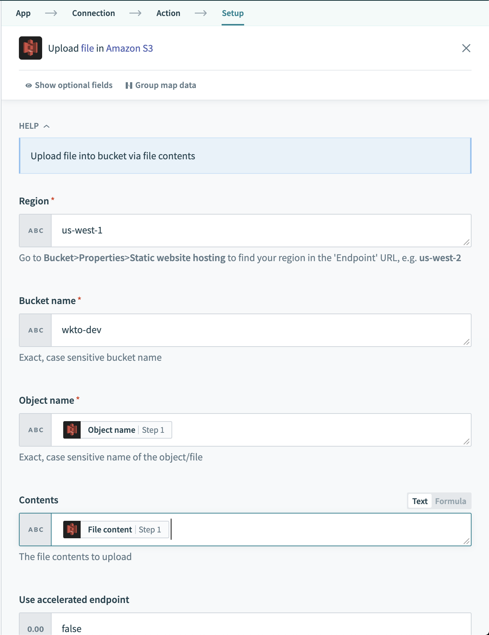Click the S3 icon inside the File content datapill

click(x=72, y=530)
